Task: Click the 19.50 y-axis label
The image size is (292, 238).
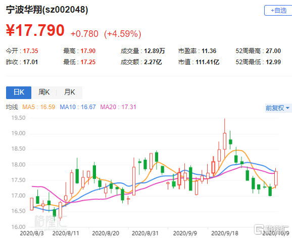Action: click(18, 118)
